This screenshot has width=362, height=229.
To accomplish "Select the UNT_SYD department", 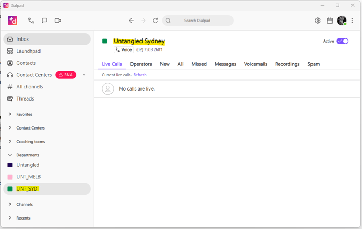I will [47, 189].
